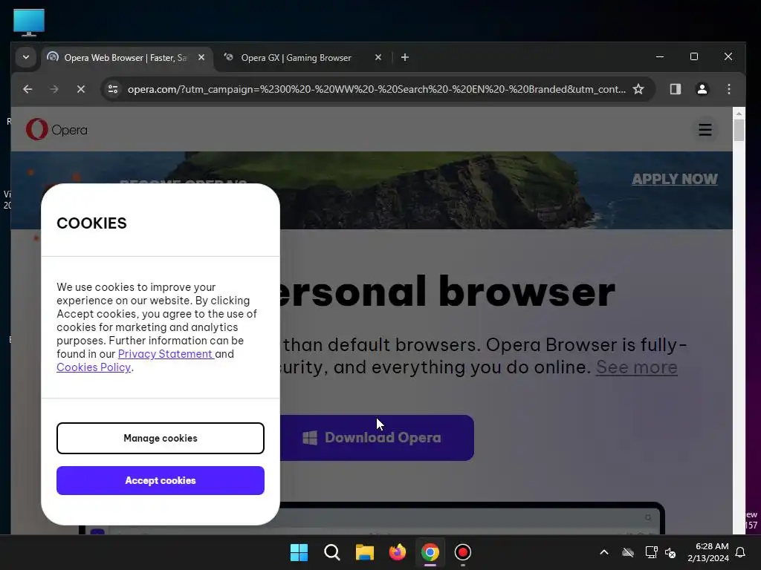
Task: Close the Opera Web Browser tab
Action: (201, 57)
